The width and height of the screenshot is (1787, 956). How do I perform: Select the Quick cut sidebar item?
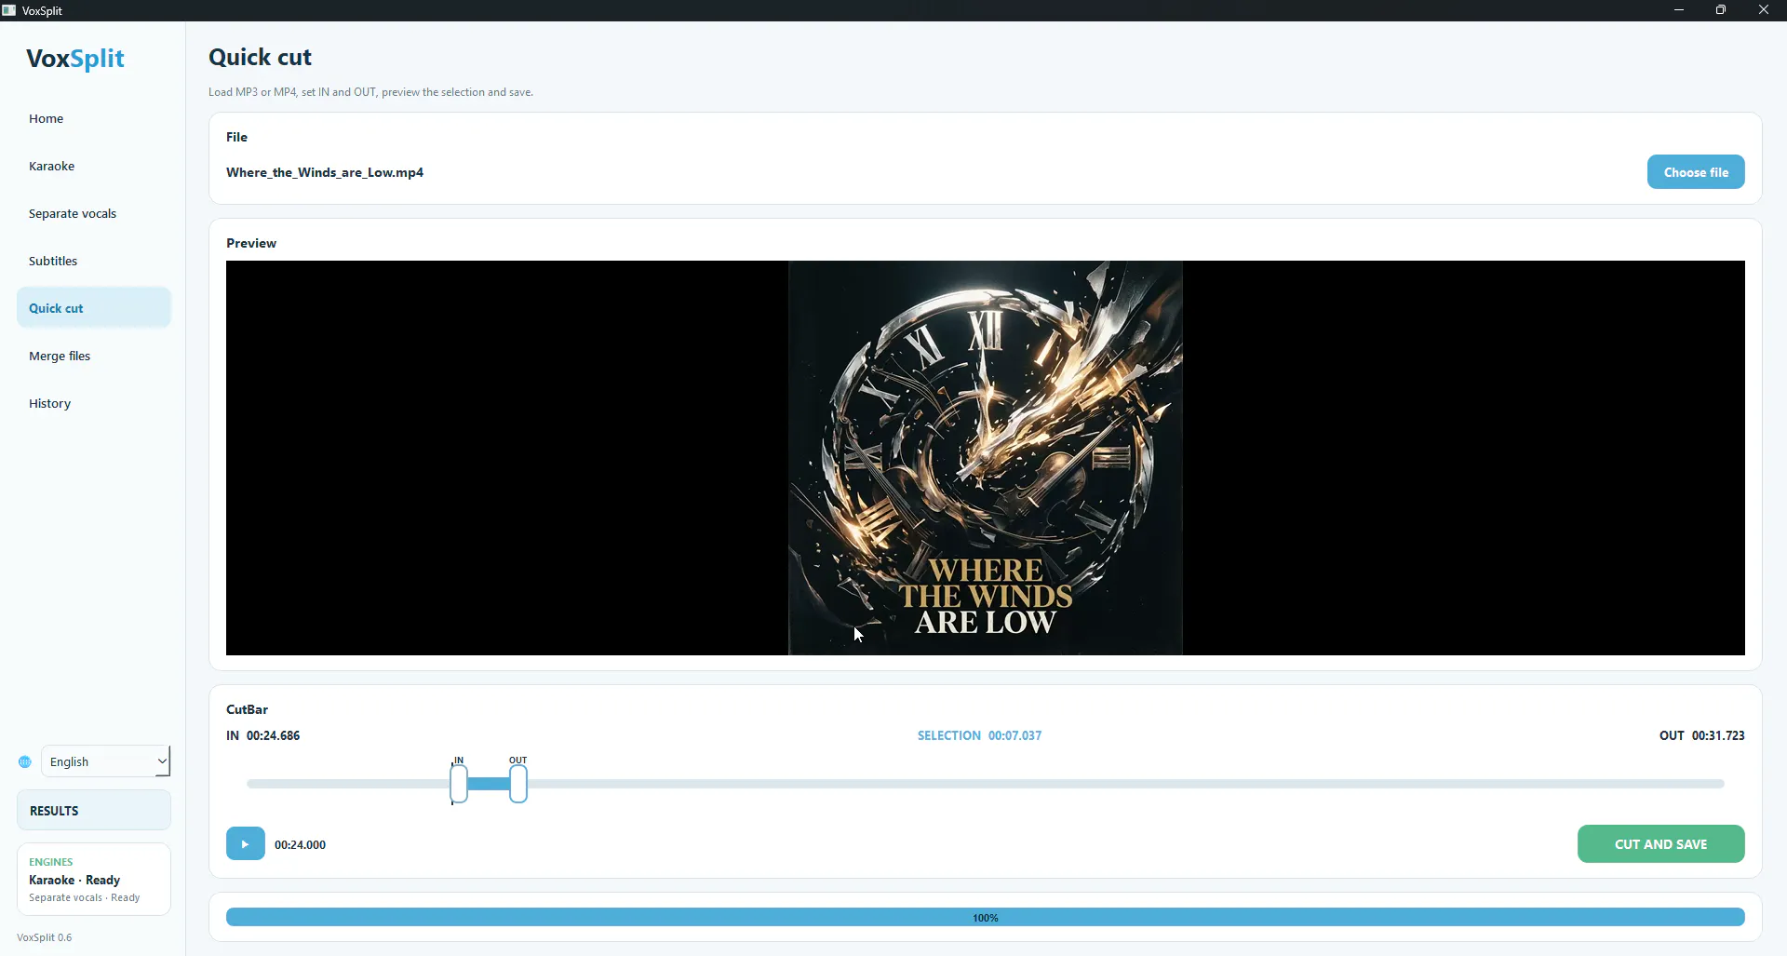click(x=94, y=308)
